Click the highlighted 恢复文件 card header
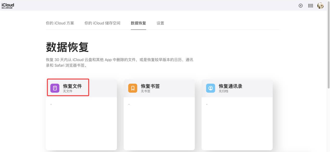330x152 pixels. click(68, 88)
